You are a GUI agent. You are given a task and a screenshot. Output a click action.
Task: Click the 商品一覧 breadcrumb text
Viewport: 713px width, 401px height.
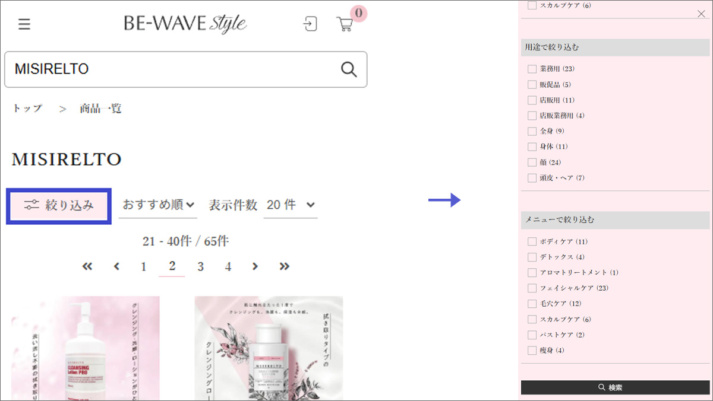point(100,109)
